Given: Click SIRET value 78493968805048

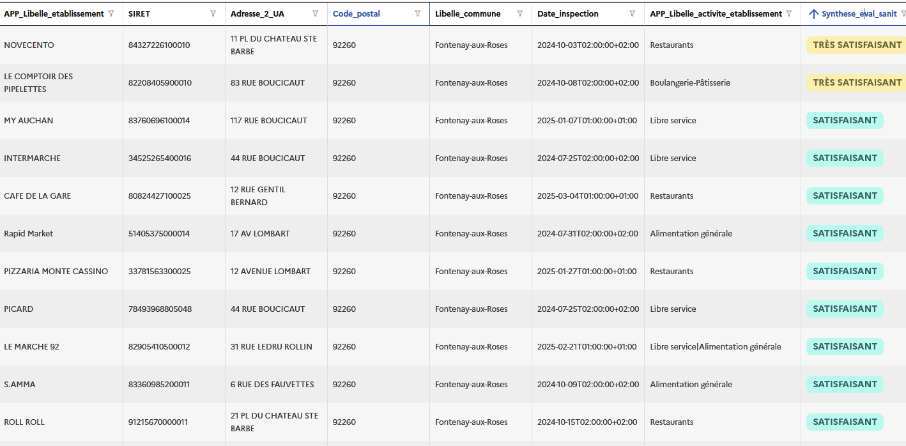Looking at the screenshot, I should point(160,309).
